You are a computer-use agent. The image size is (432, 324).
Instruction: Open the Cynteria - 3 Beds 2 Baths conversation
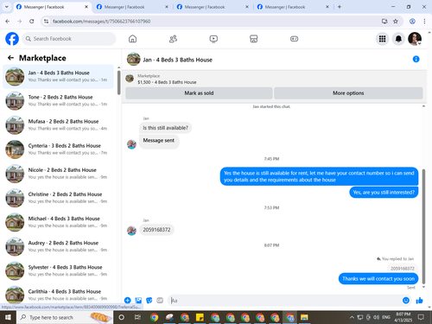59,149
